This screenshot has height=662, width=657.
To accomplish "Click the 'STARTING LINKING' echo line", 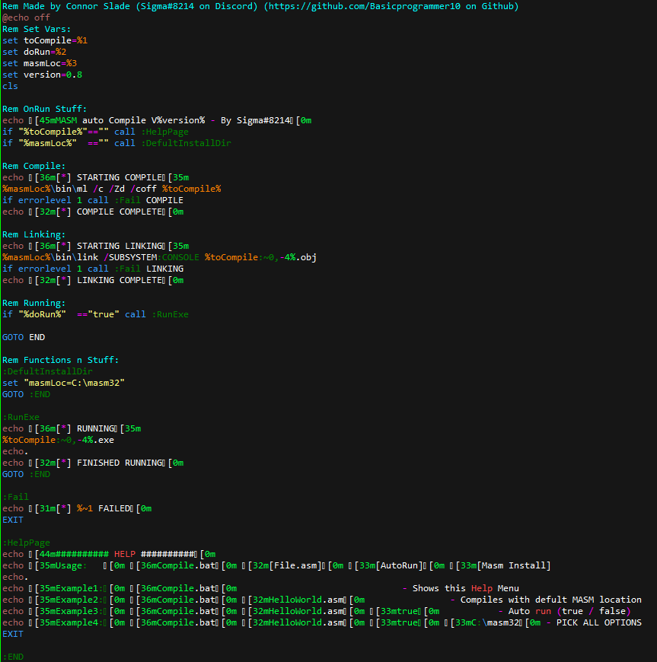I will click(x=95, y=246).
